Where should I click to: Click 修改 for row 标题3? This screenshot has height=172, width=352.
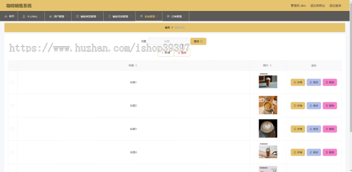click(x=314, y=129)
